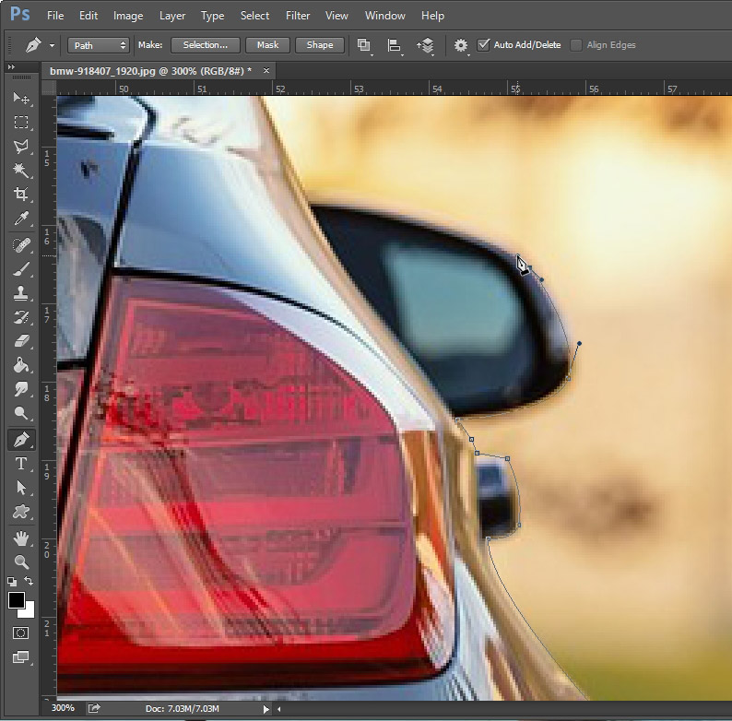Select the History Brush tool
732x721 pixels.
(20, 317)
